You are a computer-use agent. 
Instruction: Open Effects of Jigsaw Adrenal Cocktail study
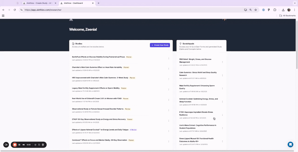click(100, 130)
